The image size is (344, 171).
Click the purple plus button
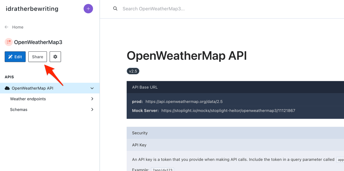pos(88,9)
